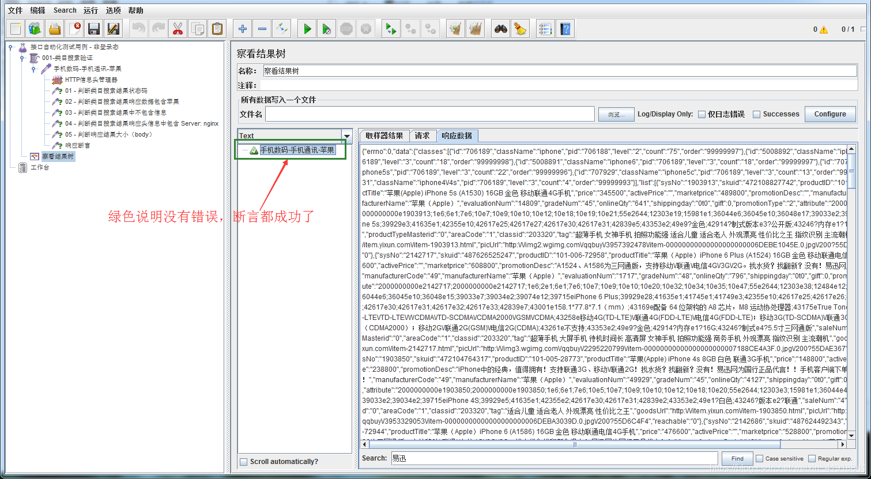Open the 选项 menu
Image resolution: width=871 pixels, height=479 pixels.
[x=114, y=10]
